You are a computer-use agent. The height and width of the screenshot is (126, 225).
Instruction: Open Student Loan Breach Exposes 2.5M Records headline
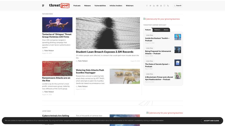pos(104,52)
